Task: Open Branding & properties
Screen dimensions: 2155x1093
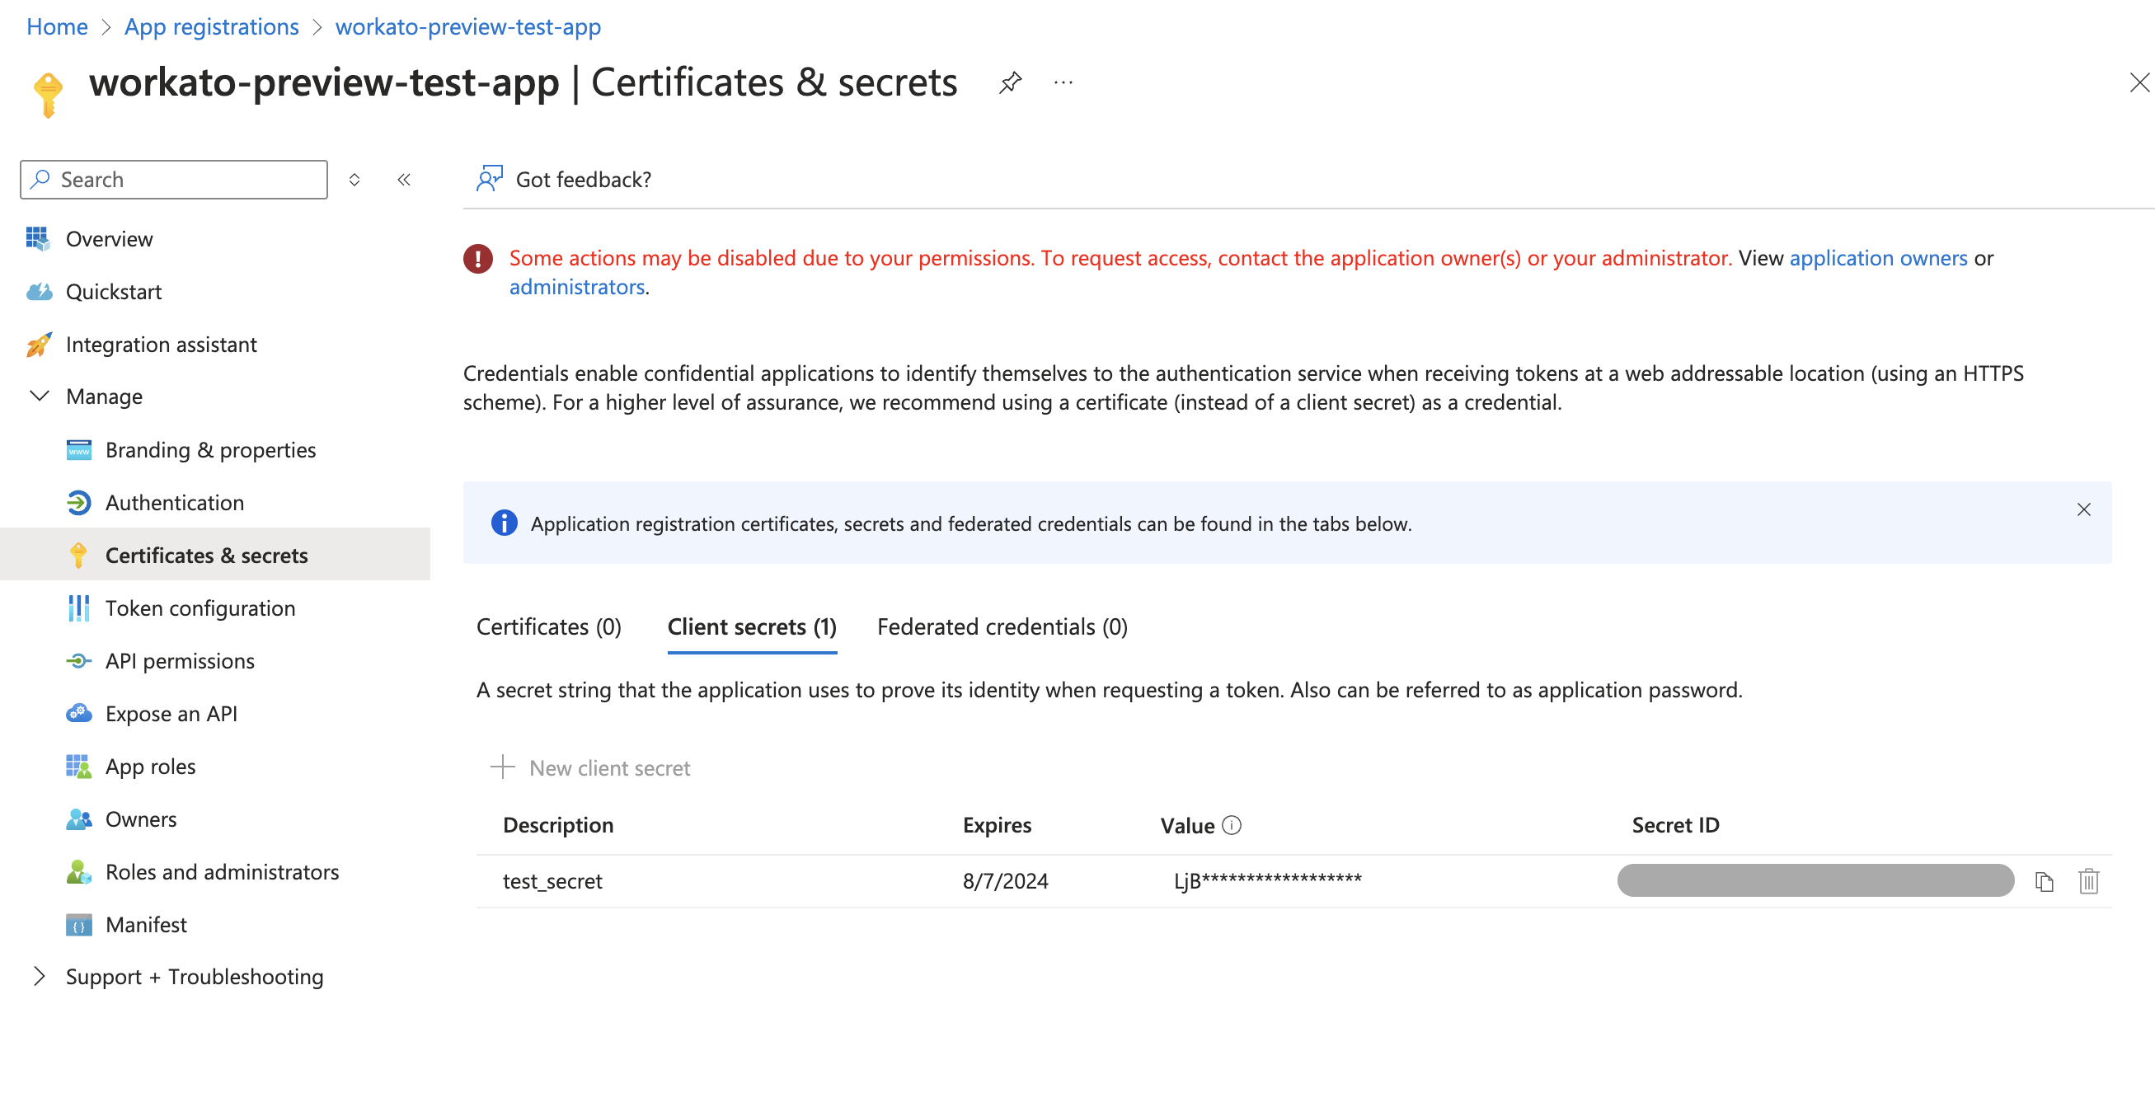Action: coord(210,449)
